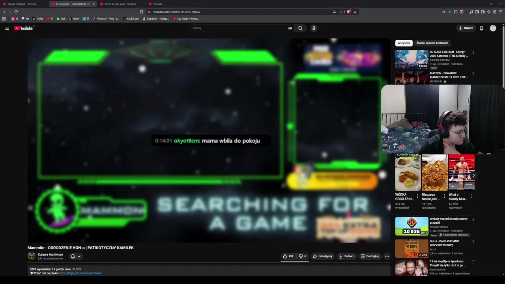The image size is (505, 284).
Task: Open the YouTube hamburger guide menu
Action: (x=7, y=28)
